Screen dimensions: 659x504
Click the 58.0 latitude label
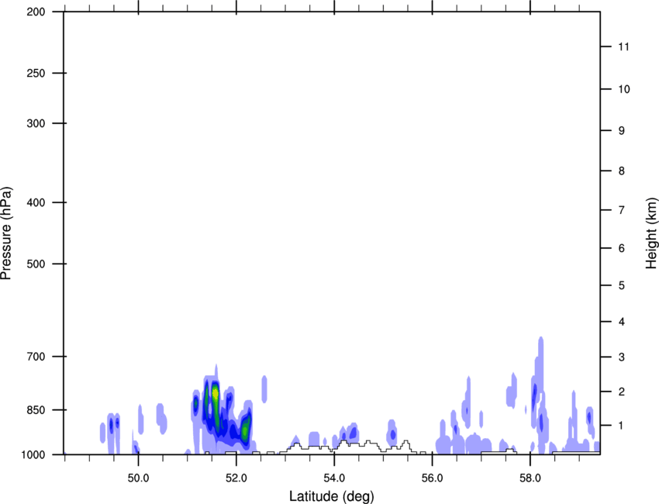point(530,478)
